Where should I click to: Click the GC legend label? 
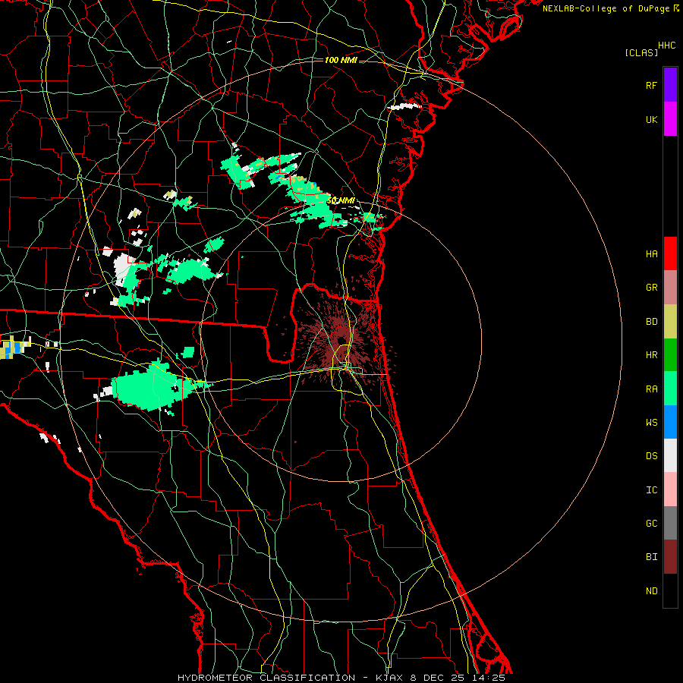(x=651, y=524)
